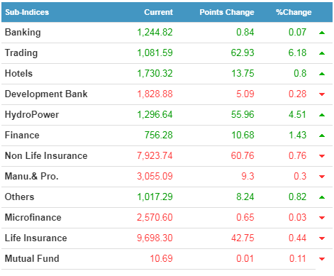Click the green up arrow for HydroPower
The height and width of the screenshot is (276, 334).
click(x=322, y=115)
